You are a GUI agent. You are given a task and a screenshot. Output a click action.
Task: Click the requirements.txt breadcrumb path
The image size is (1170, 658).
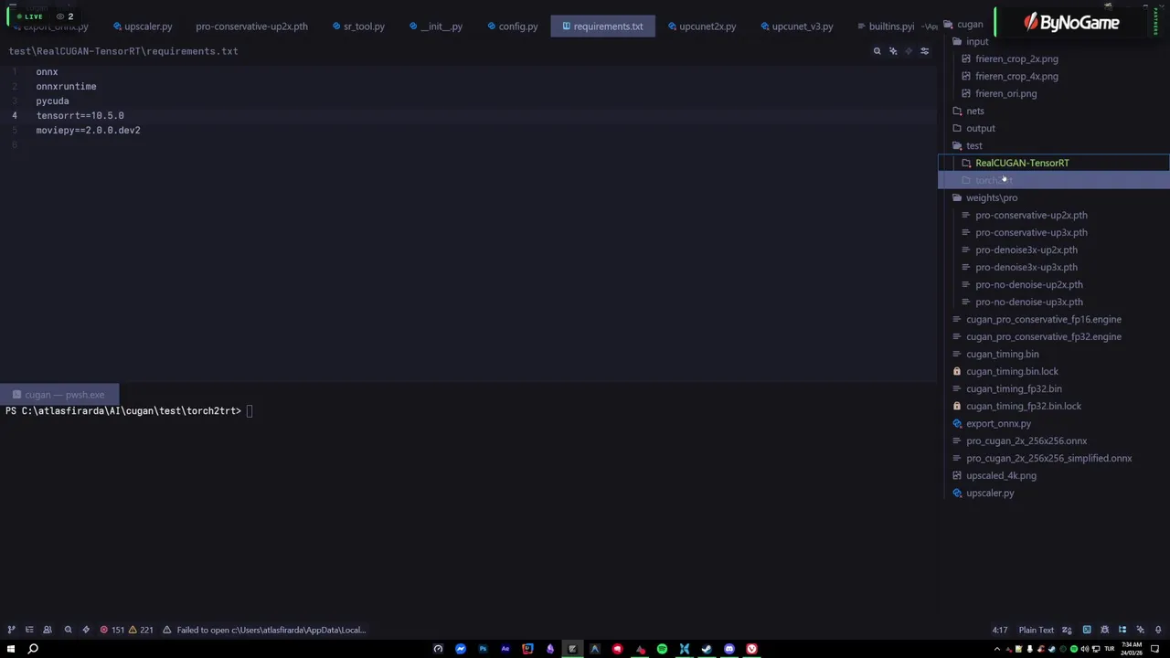point(123,51)
